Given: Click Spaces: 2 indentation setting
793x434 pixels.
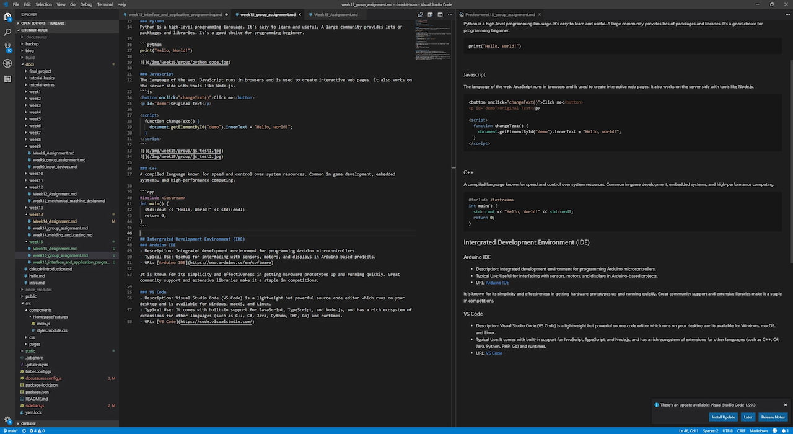Looking at the screenshot, I should [x=712, y=430].
